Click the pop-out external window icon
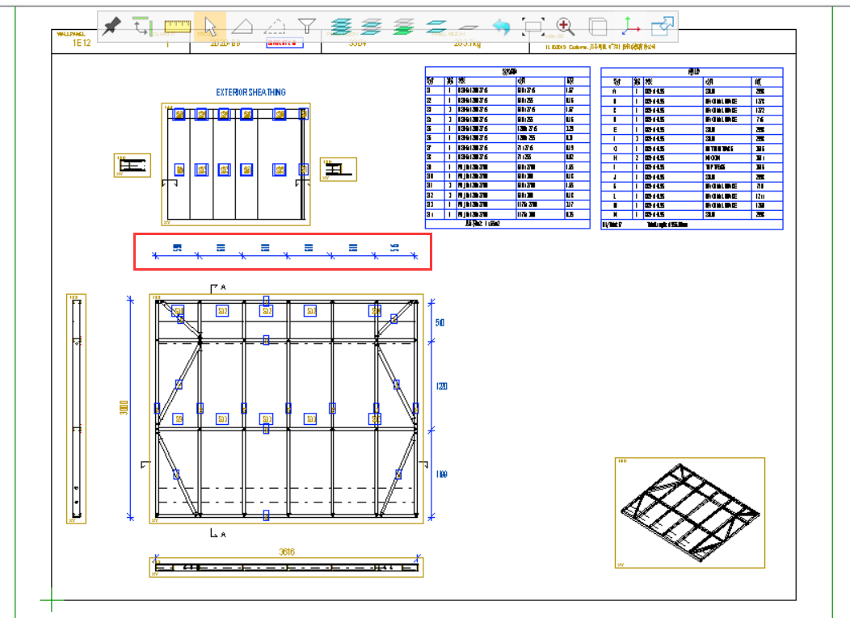The width and height of the screenshot is (850, 618). [x=663, y=26]
